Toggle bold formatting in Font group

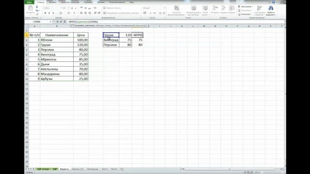45,13
